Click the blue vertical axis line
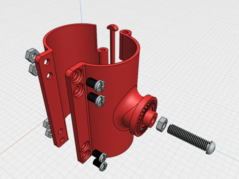The width and height of the screenshot is (239, 179). click(81, 11)
